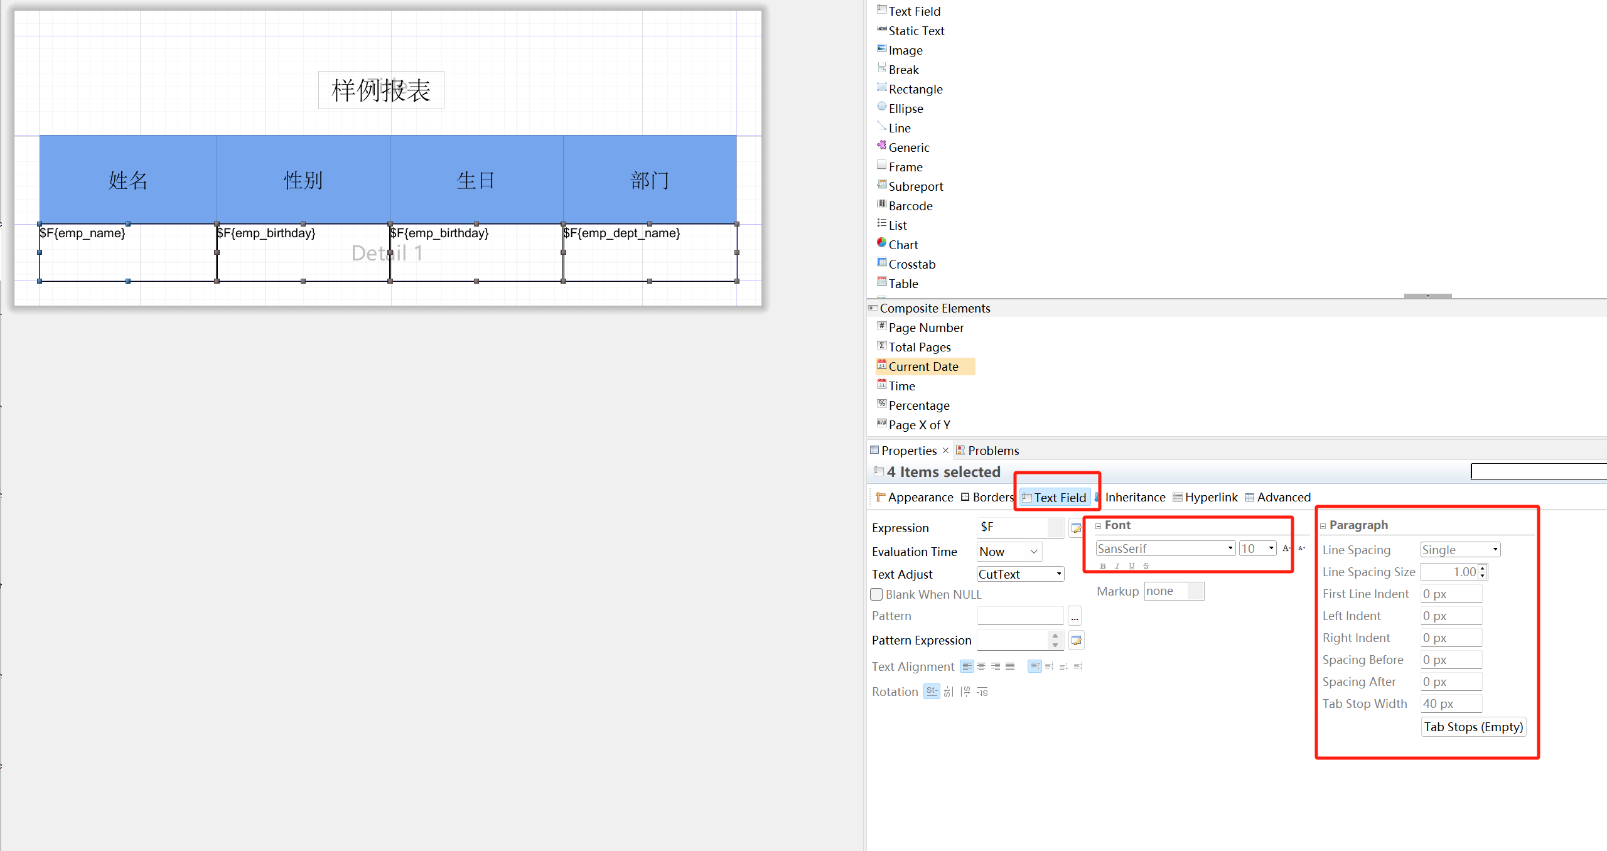
Task: Open the SansSerif font name dropdown
Action: click(x=1230, y=549)
